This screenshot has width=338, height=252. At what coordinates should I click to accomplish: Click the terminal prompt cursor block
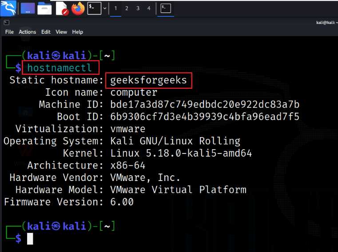(x=30, y=238)
